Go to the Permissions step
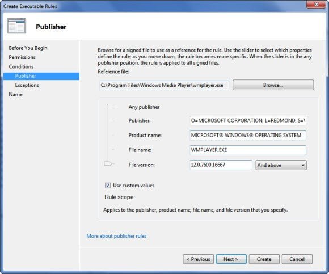This screenshot has height=274, width=329. pyautogui.click(x=22, y=57)
